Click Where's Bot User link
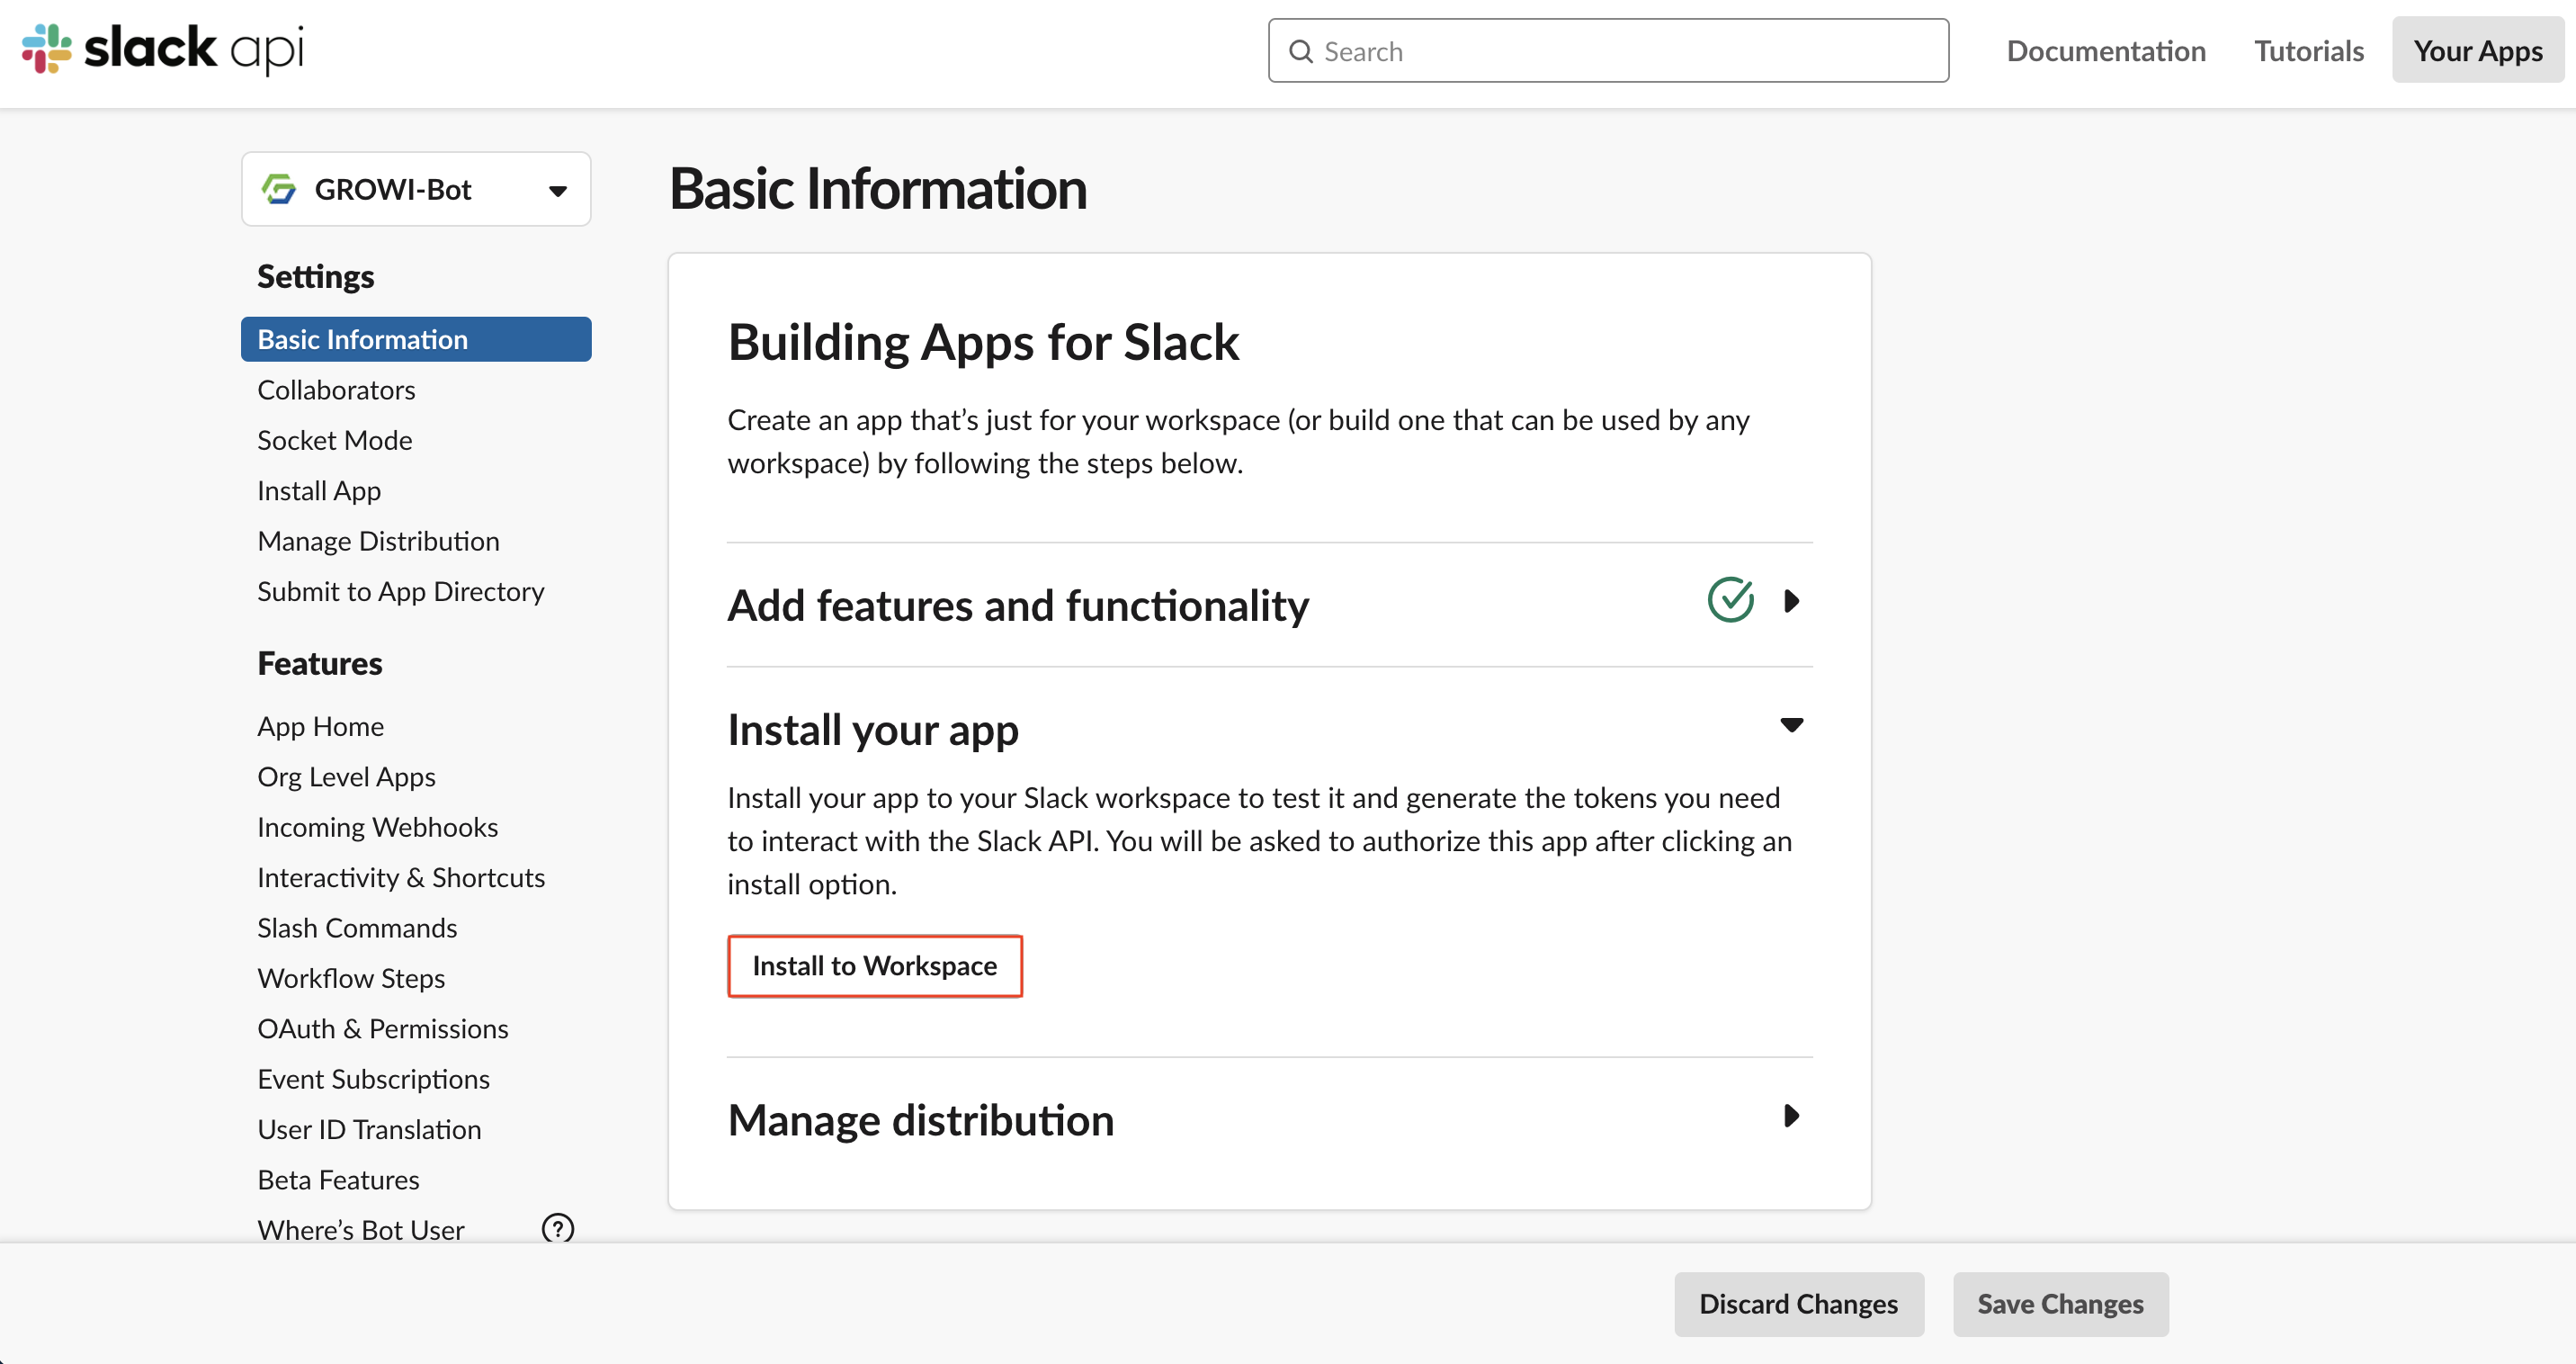 coord(361,1230)
